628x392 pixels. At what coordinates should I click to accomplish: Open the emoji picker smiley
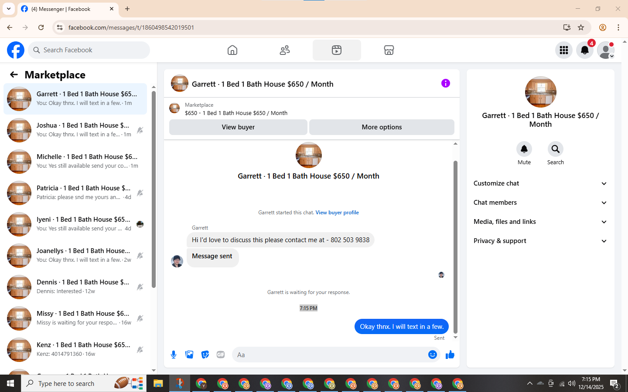tap(432, 355)
